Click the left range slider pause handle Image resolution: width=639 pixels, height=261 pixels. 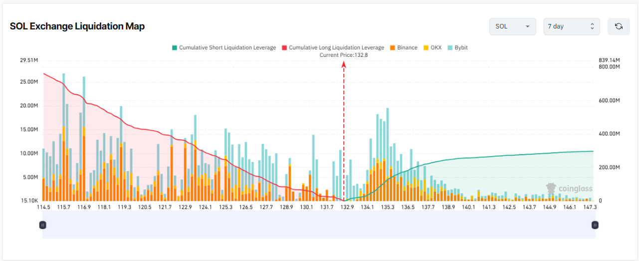tap(43, 225)
